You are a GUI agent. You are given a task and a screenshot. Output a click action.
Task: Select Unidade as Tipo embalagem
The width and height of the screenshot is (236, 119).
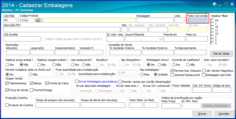155,74
